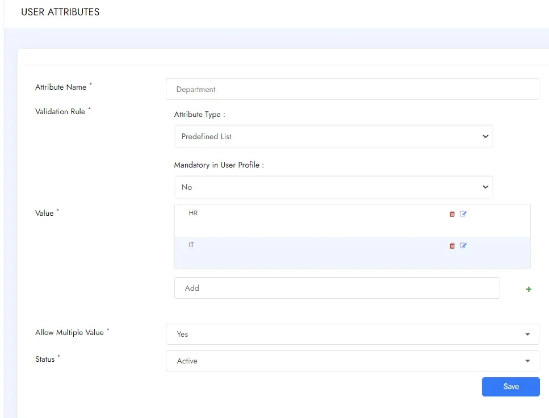This screenshot has height=418, width=549.
Task: Delete the IT value entry
Action: point(452,245)
